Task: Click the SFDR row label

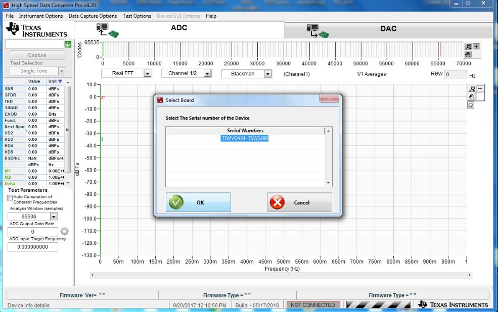Action: point(10,95)
